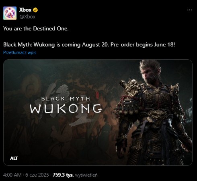Open the attached Black Myth Wukong image
Screen dimensions: 197x181
click(98, 113)
